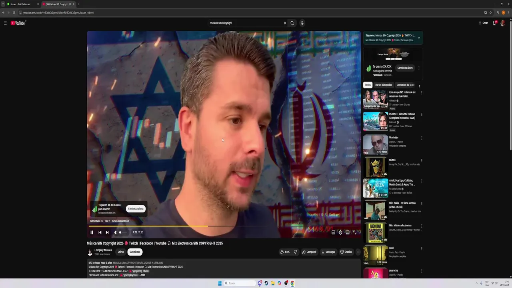Open the 'Mix: Música electrónica' title
512x288 pixels.
pyautogui.click(x=400, y=226)
